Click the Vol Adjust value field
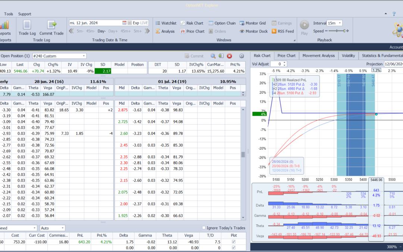This screenshot has height=252, width=403. tap(277, 64)
